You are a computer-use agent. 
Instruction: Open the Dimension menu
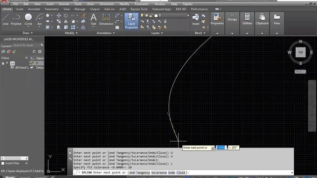[x=107, y=4]
